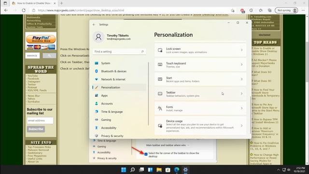This screenshot has height=174, width=309.
Task: Click the Not syncing profile button
Action: [x=286, y=10]
